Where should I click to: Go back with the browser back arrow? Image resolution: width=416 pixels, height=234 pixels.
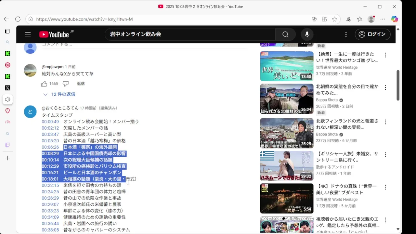(x=6, y=19)
